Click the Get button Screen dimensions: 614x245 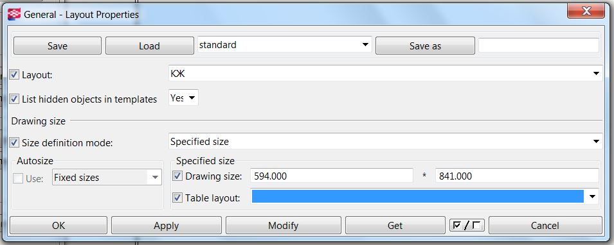pos(395,226)
